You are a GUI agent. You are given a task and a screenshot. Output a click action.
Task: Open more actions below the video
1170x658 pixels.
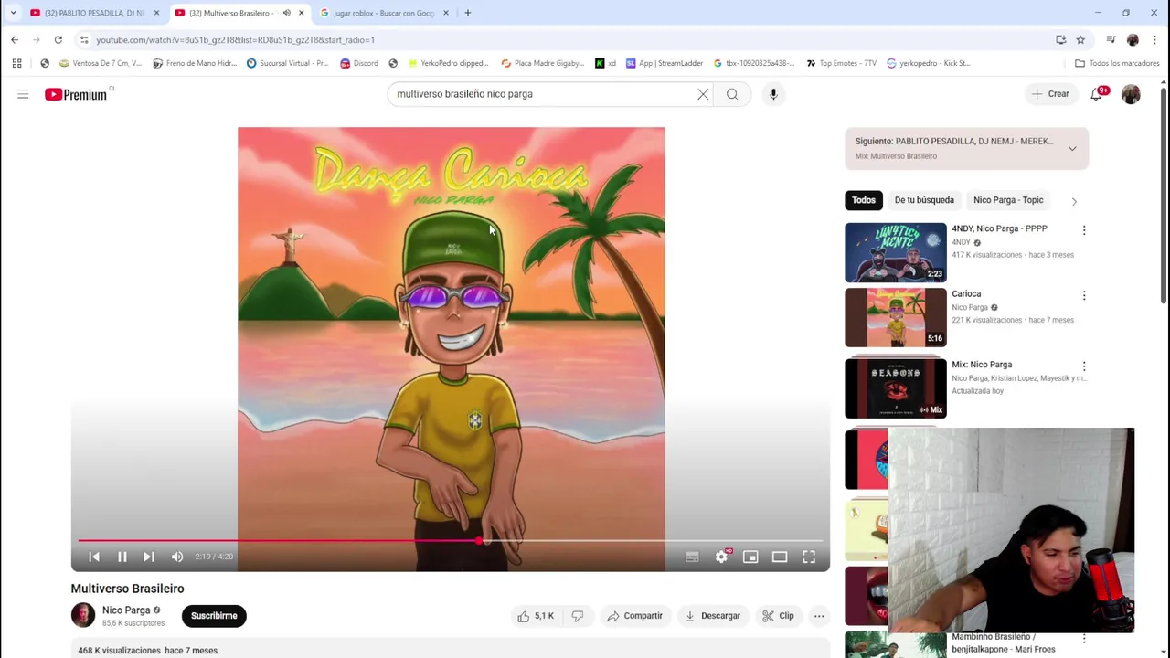coord(819,616)
